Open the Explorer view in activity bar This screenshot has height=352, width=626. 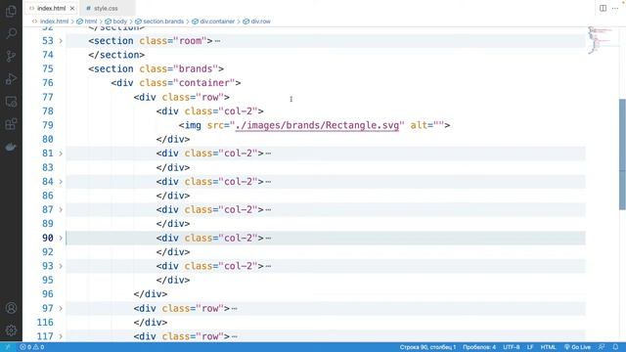pos(11,11)
